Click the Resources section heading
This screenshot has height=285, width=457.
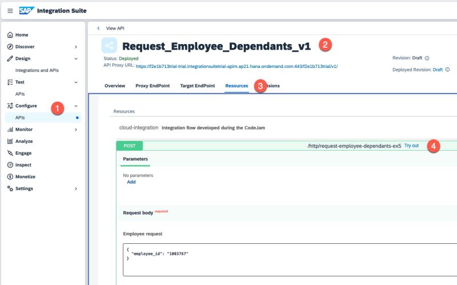[124, 111]
